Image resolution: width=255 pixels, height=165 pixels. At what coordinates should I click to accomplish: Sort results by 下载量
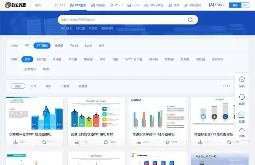pos(65,86)
